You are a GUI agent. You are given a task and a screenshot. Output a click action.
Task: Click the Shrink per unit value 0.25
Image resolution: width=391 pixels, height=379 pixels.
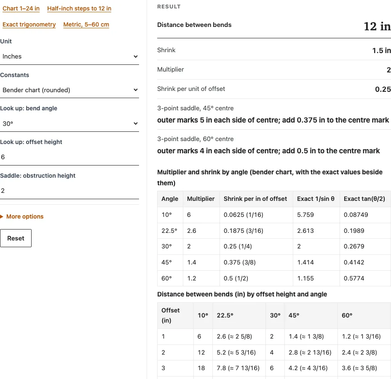point(383,89)
